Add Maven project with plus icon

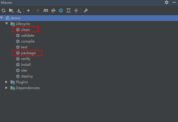pyautogui.click(x=28, y=10)
